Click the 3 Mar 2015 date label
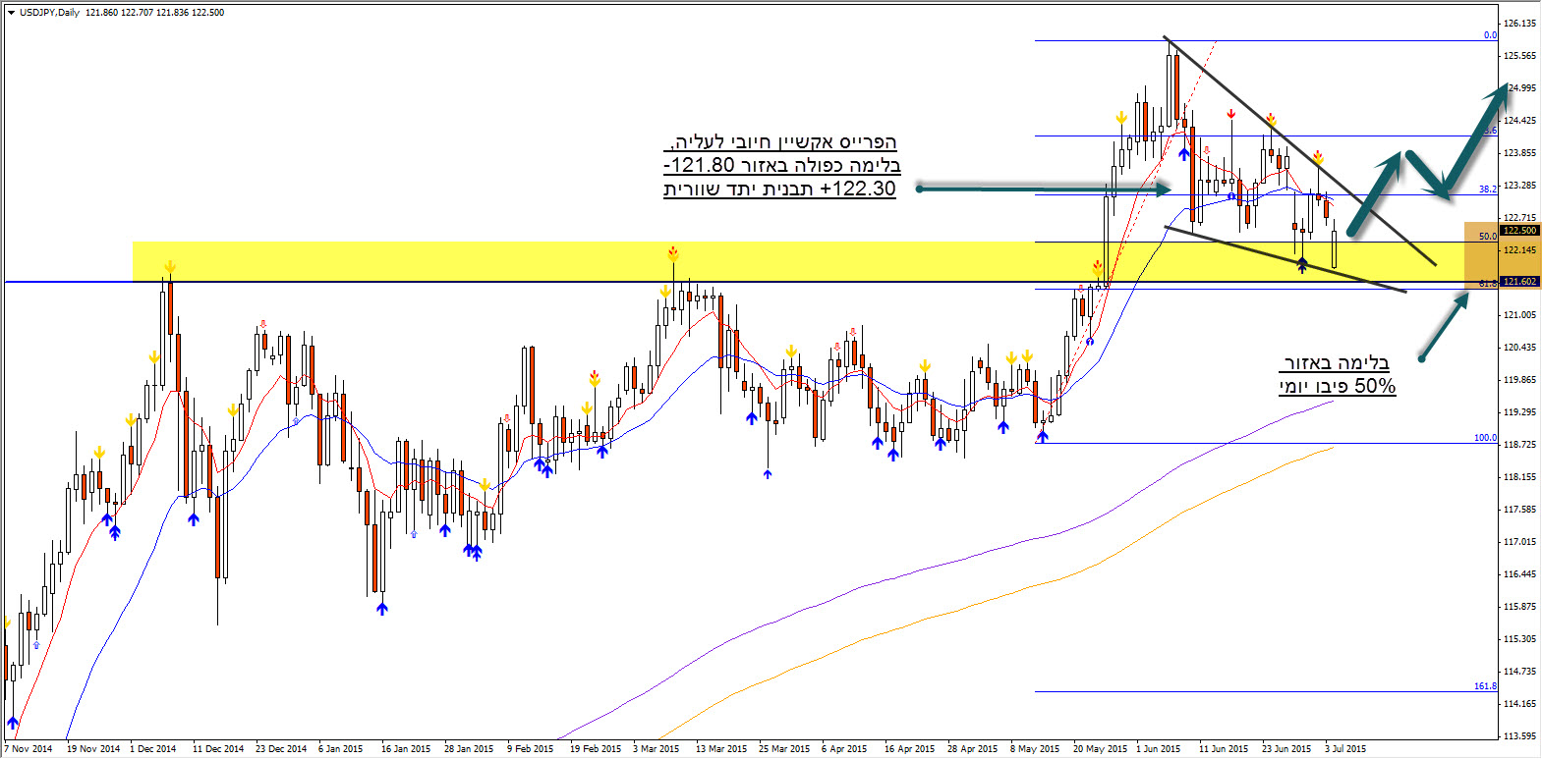Screen dimensions: 1542x759 pos(657,749)
